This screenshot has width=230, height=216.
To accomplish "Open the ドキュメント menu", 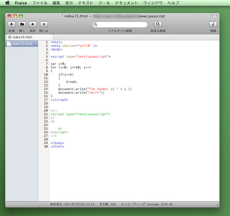I will click(x=126, y=3).
